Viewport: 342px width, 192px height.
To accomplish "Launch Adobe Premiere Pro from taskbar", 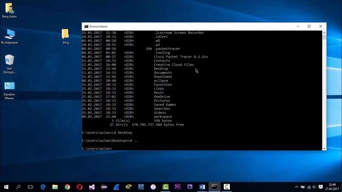I will 177,187.
